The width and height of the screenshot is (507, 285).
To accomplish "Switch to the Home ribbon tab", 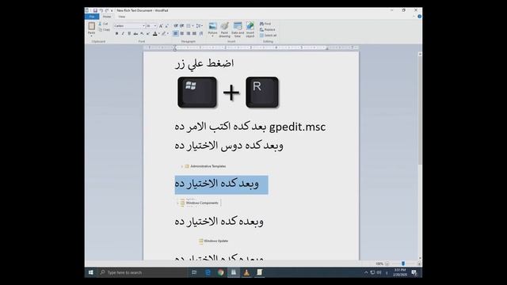I will 107,17.
